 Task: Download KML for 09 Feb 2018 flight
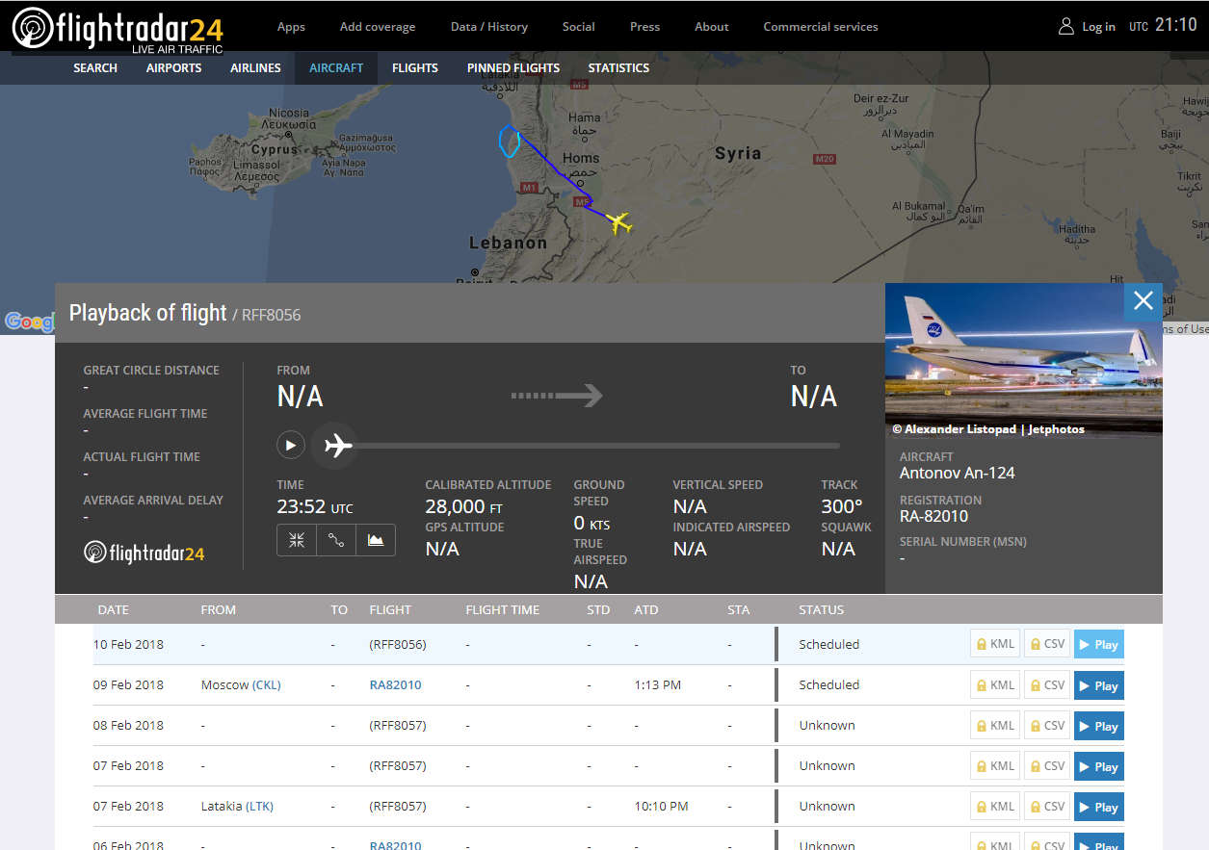click(995, 685)
